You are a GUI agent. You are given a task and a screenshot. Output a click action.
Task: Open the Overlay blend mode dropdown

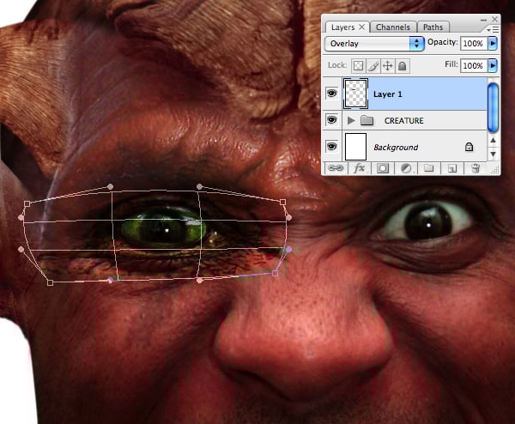click(x=374, y=44)
